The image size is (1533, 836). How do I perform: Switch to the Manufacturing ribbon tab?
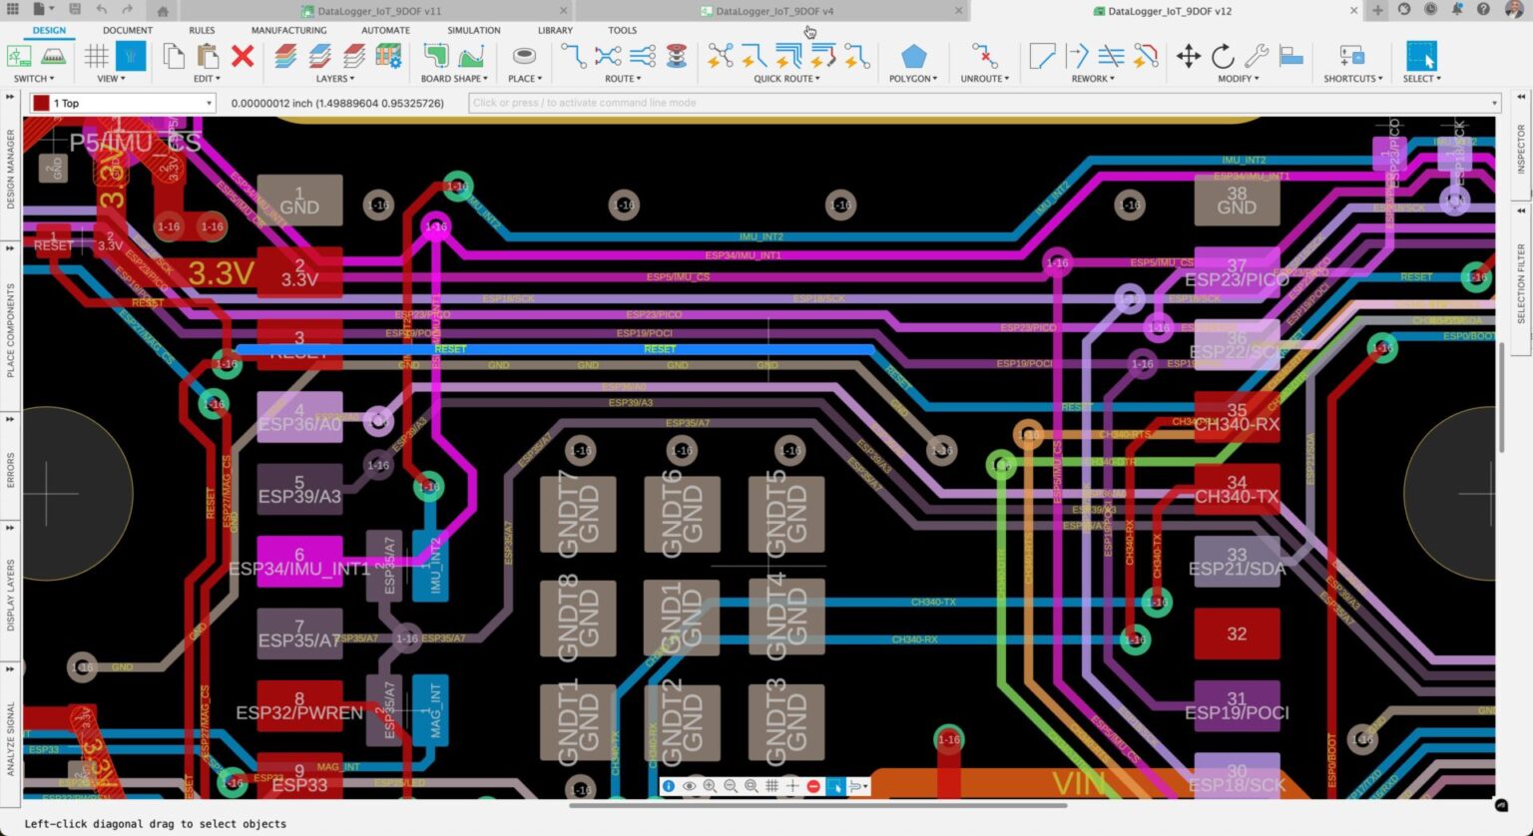pyautogui.click(x=288, y=30)
